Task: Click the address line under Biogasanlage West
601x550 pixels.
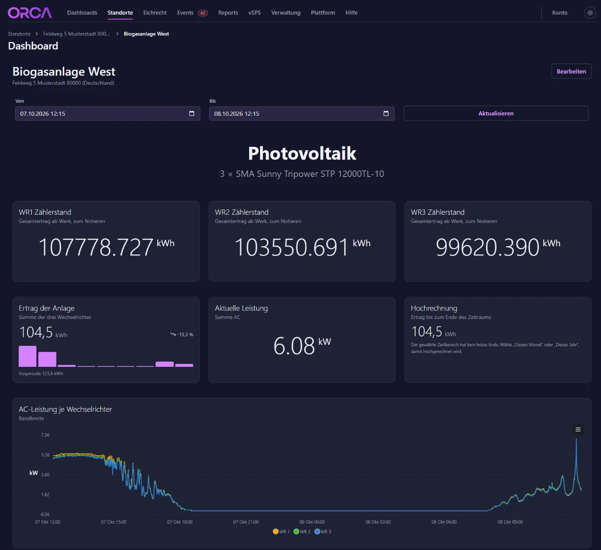Action: click(63, 83)
